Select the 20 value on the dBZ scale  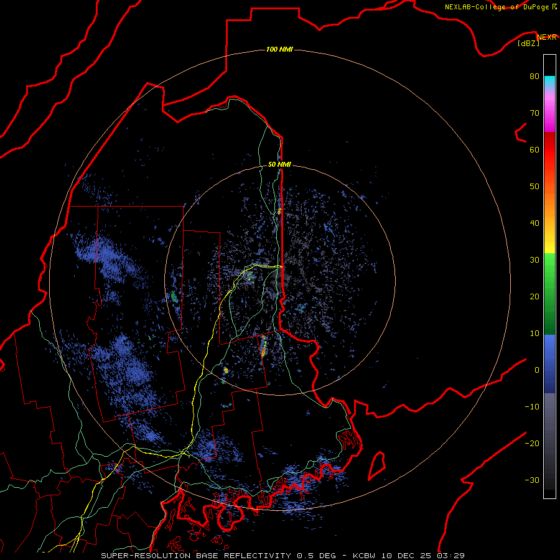click(534, 297)
